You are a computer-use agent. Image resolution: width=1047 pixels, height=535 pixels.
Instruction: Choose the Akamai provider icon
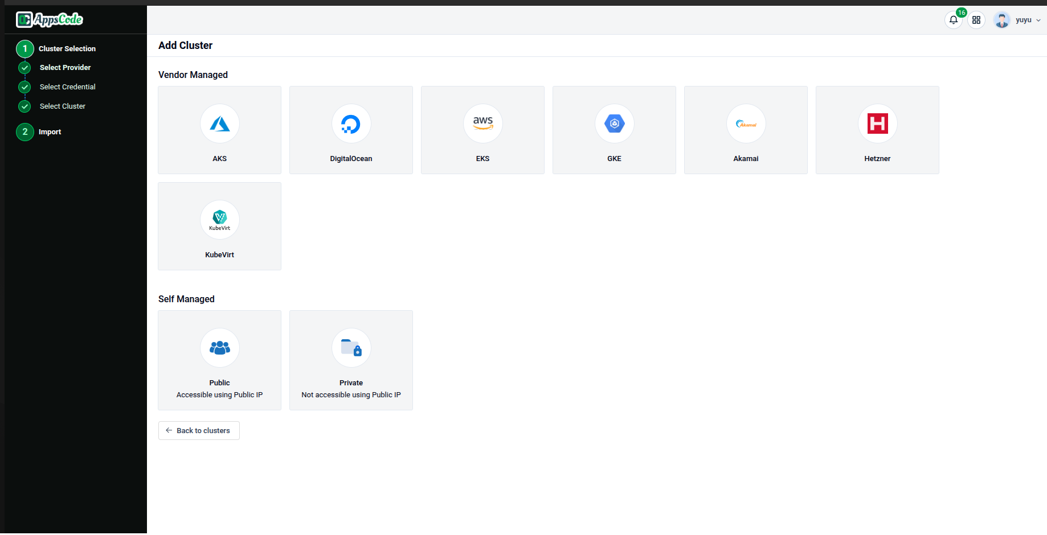coord(746,124)
